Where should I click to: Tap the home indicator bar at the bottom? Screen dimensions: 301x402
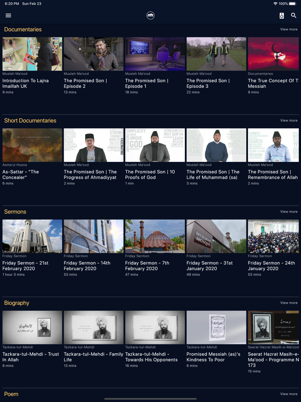(x=150, y=399)
